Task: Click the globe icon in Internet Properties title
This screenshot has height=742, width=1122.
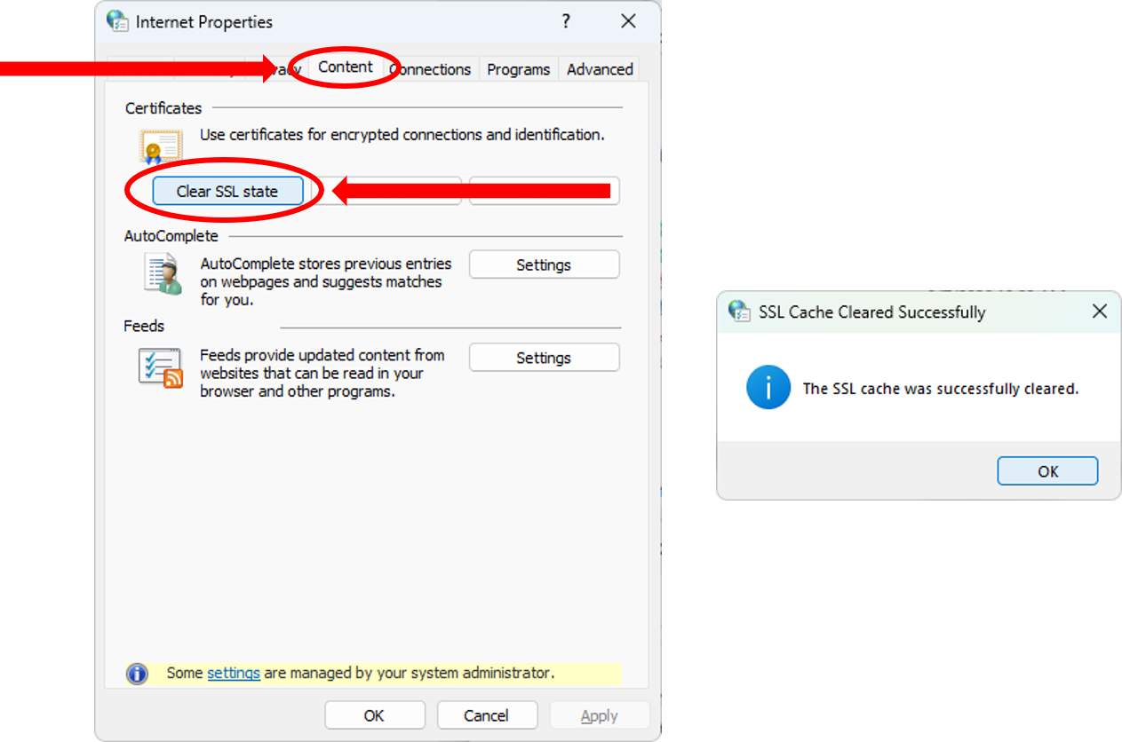Action: click(x=116, y=21)
